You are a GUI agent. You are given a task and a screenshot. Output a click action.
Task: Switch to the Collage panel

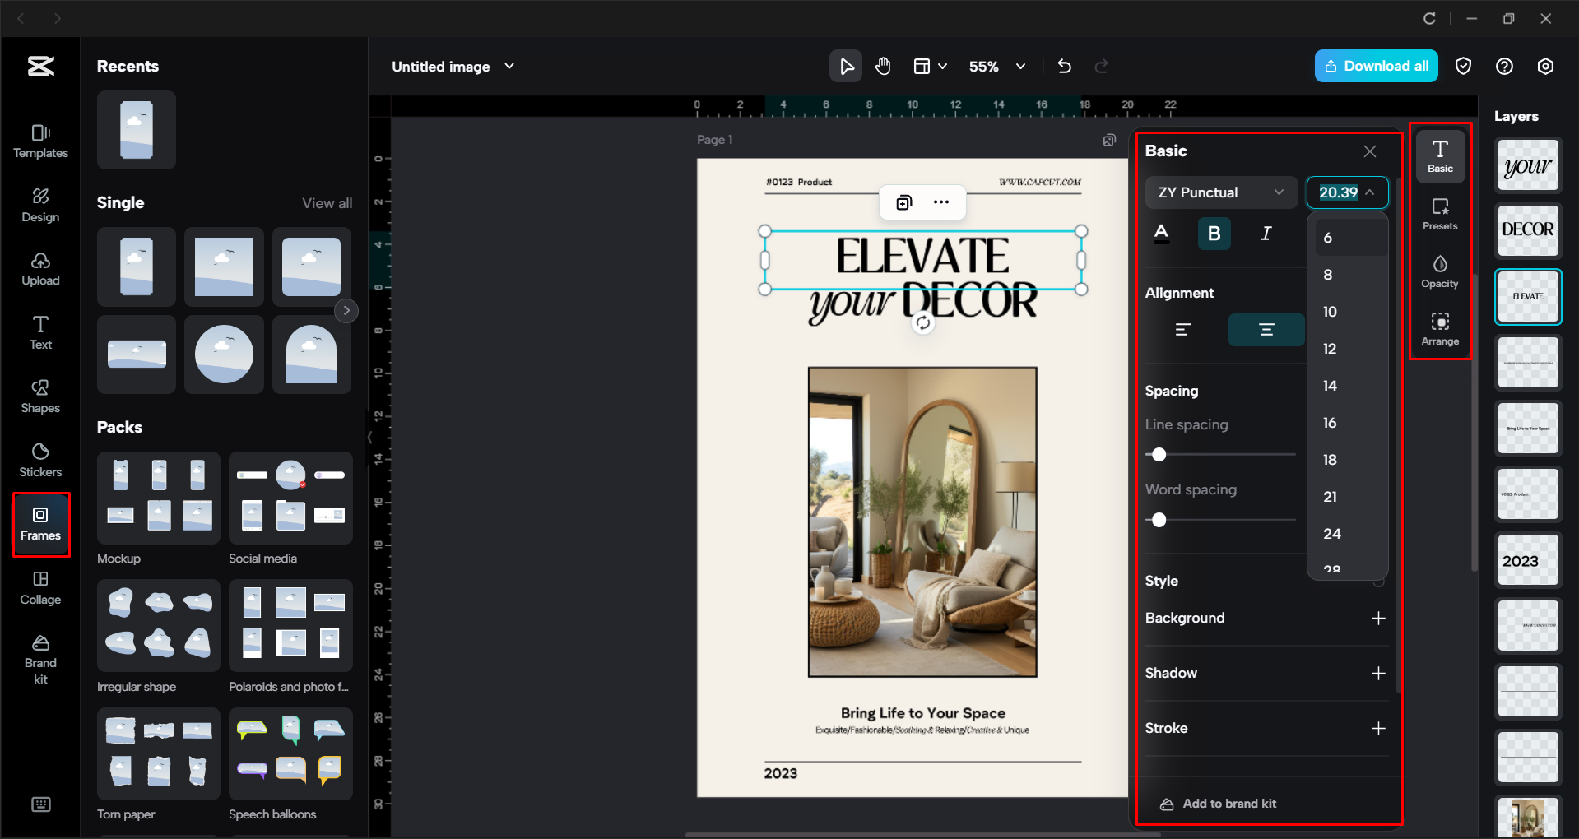click(39, 587)
